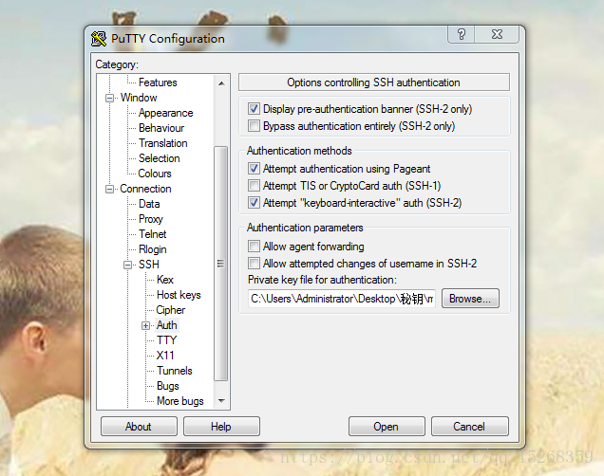Image resolution: width=604 pixels, height=476 pixels.
Task: Select Auth category
Action: (167, 325)
